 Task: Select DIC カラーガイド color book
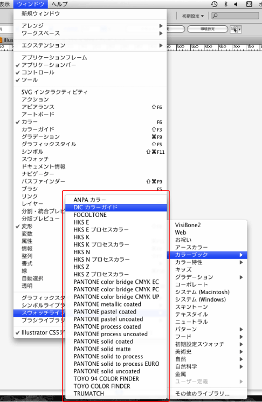click(x=116, y=207)
